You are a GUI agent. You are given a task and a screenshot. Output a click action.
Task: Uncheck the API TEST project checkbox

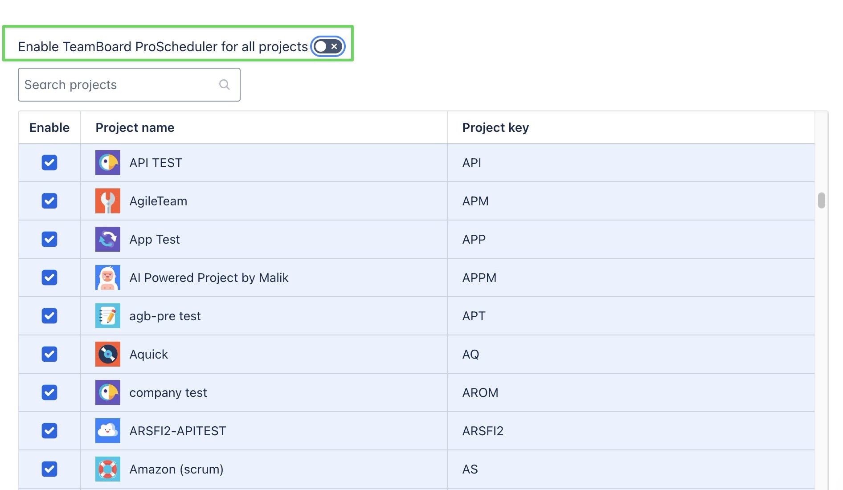coord(49,163)
